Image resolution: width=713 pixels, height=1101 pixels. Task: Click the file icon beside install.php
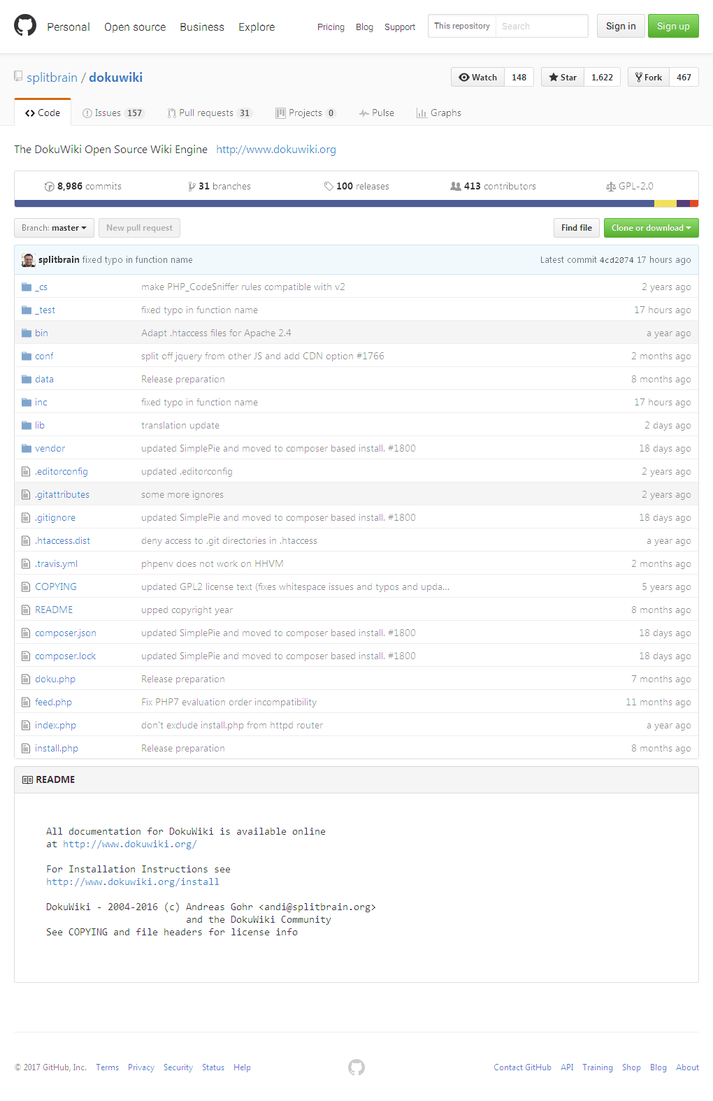pos(26,748)
